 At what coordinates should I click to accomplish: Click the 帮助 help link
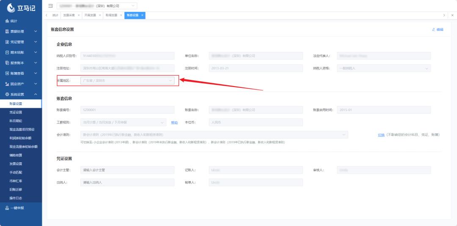(174, 123)
